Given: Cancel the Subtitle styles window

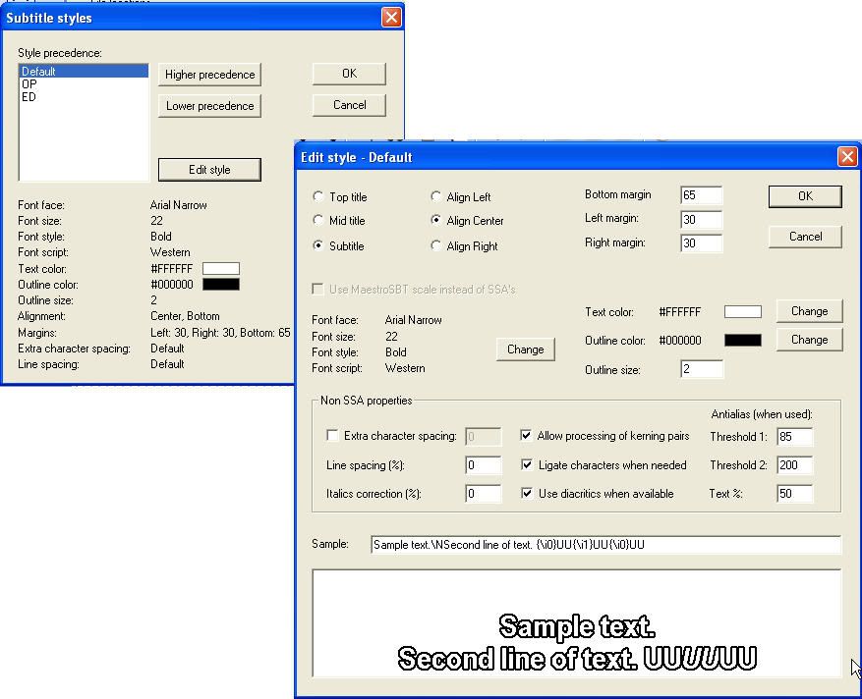Looking at the screenshot, I should (x=349, y=105).
